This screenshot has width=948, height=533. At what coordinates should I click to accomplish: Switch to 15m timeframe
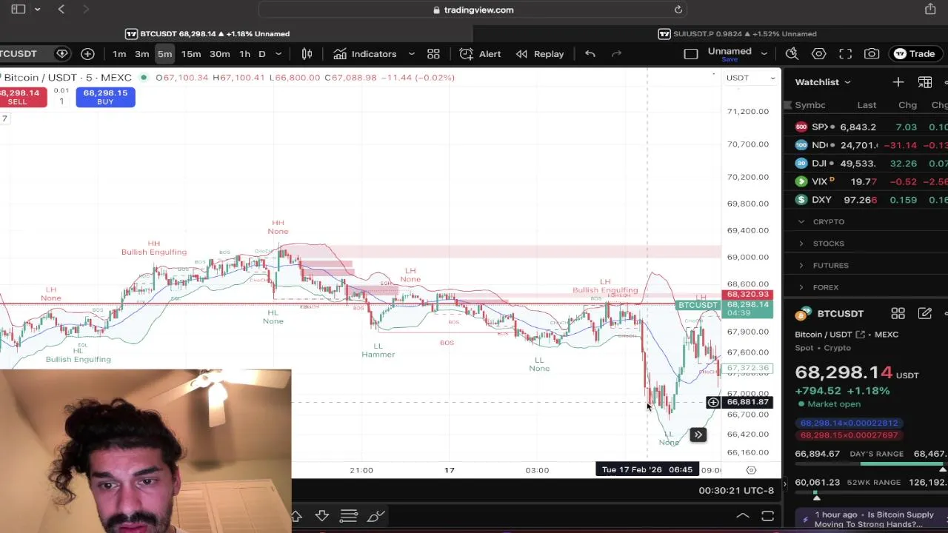coord(191,53)
